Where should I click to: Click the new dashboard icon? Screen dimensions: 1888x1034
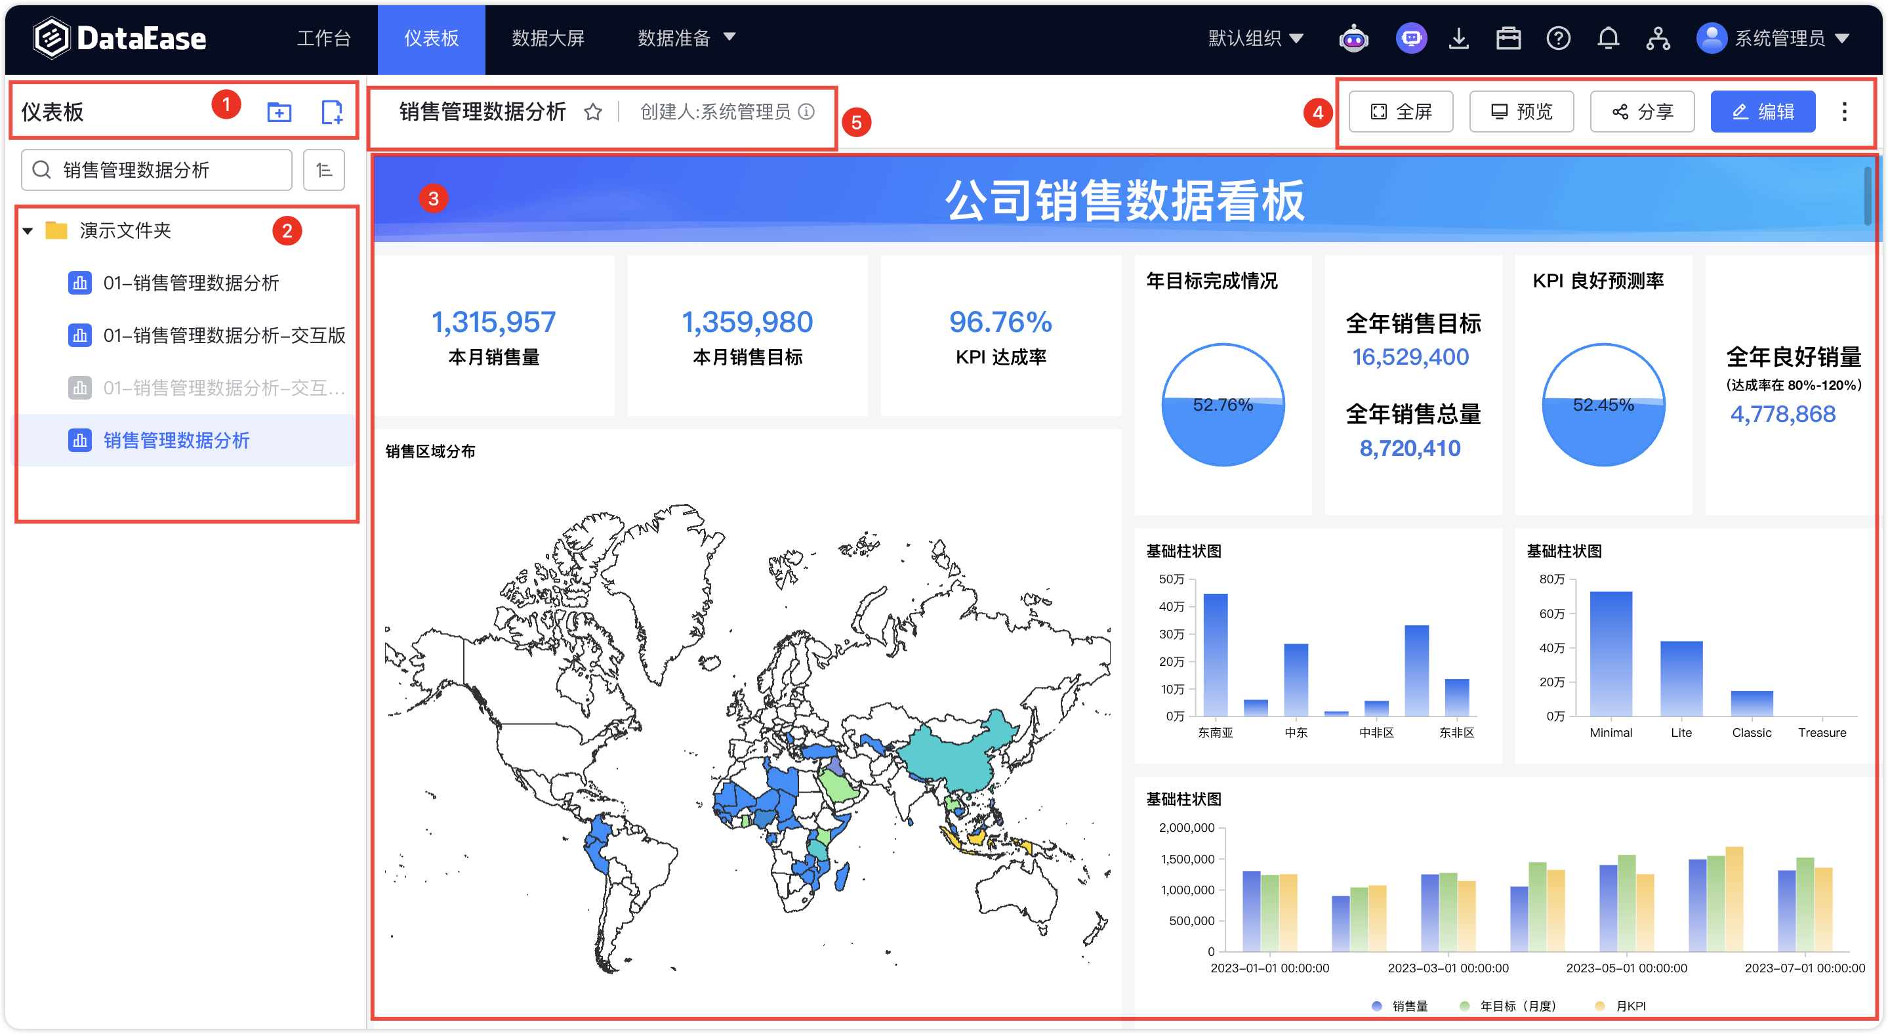332,112
